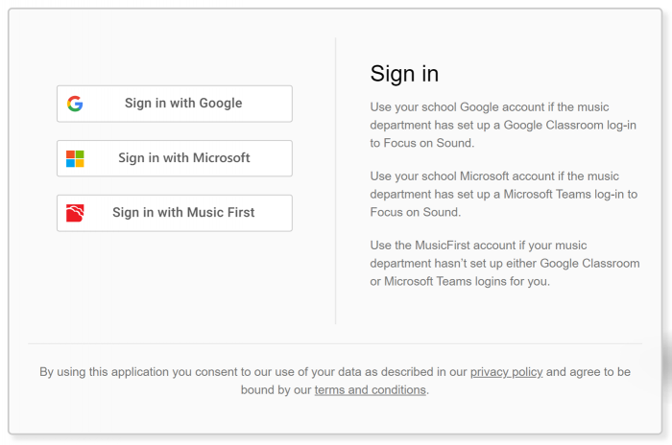This screenshot has height=445, width=672.
Task: Click the 'Google Classroom log-in' phrase
Action: pos(569,125)
